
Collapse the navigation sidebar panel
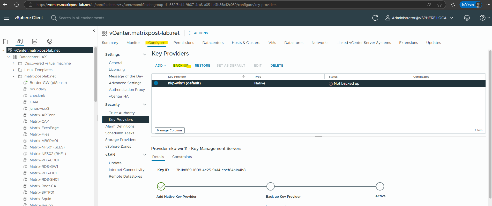[x=94, y=30]
